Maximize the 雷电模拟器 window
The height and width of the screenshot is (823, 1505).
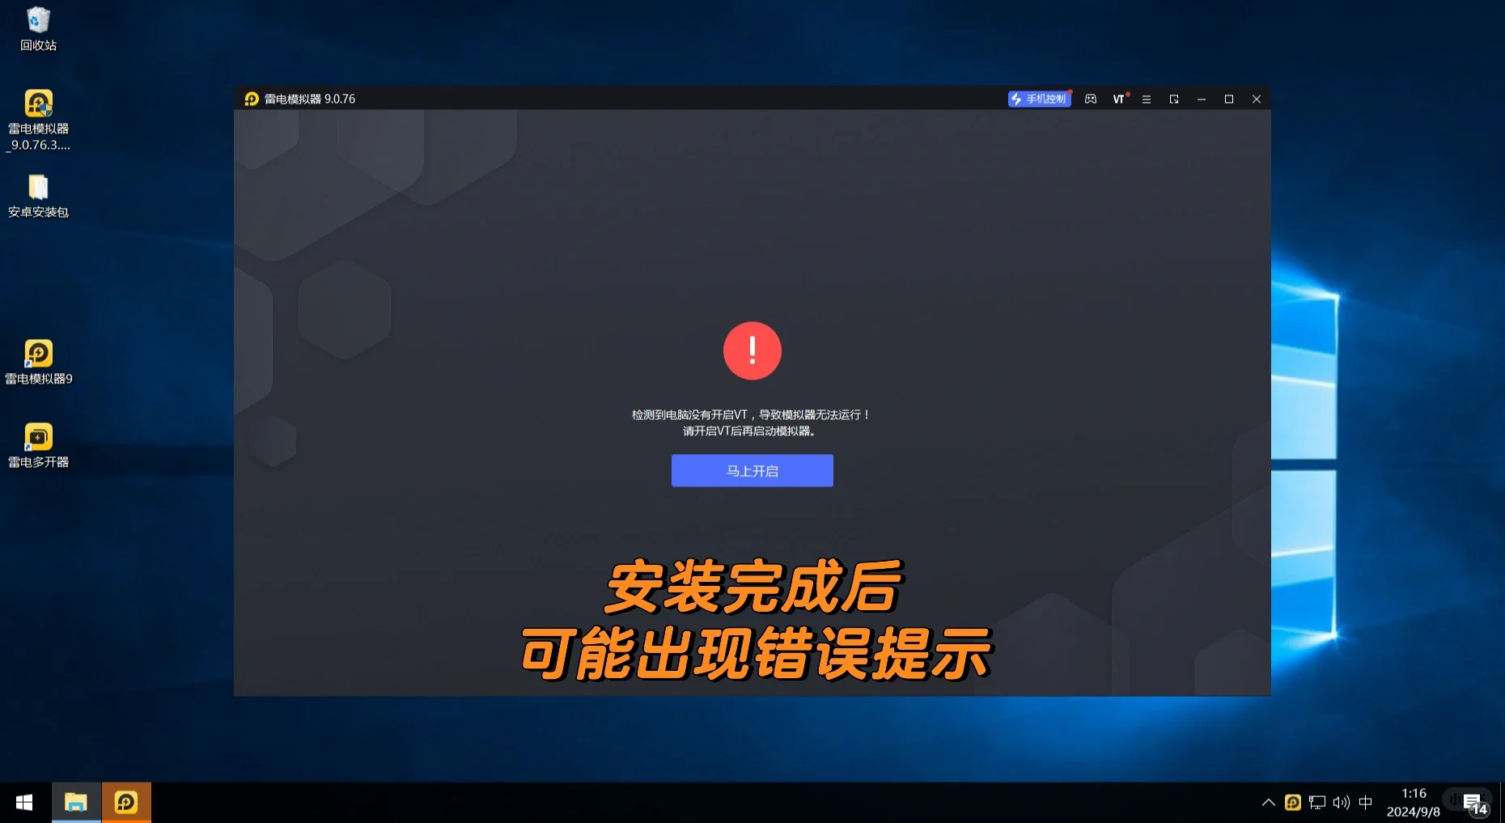point(1229,99)
